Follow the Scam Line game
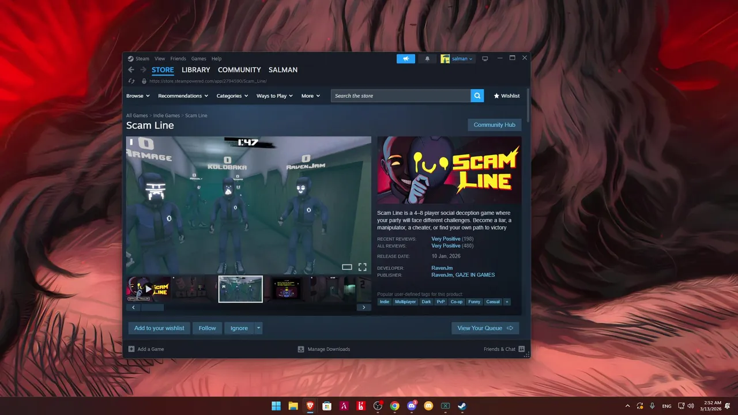 tap(207, 328)
